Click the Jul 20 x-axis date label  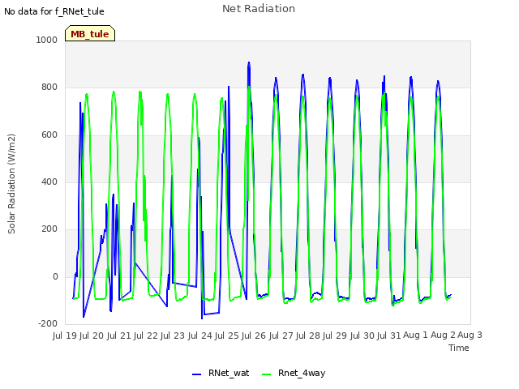point(92,336)
